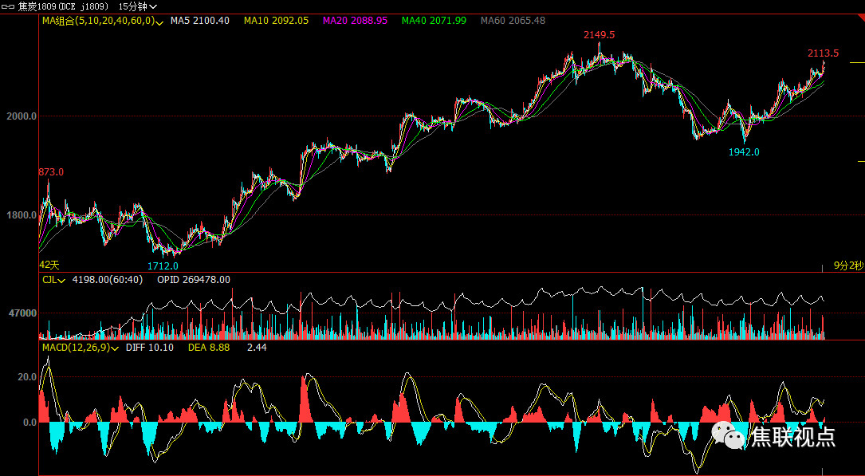The width and height of the screenshot is (865, 476).
Task: Click the 47000 volume axis label
Action: tap(22, 313)
